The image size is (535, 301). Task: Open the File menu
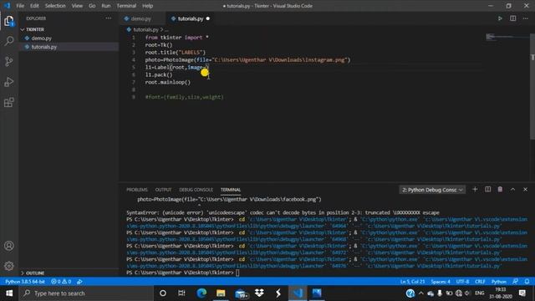pos(20,6)
